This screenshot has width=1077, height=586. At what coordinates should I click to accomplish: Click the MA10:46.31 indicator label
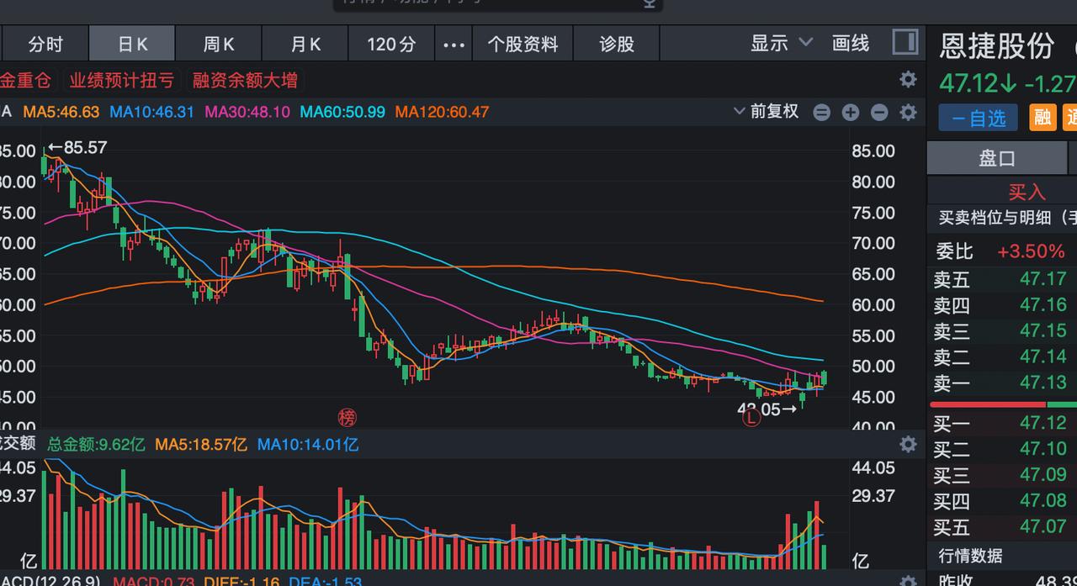coord(152,112)
